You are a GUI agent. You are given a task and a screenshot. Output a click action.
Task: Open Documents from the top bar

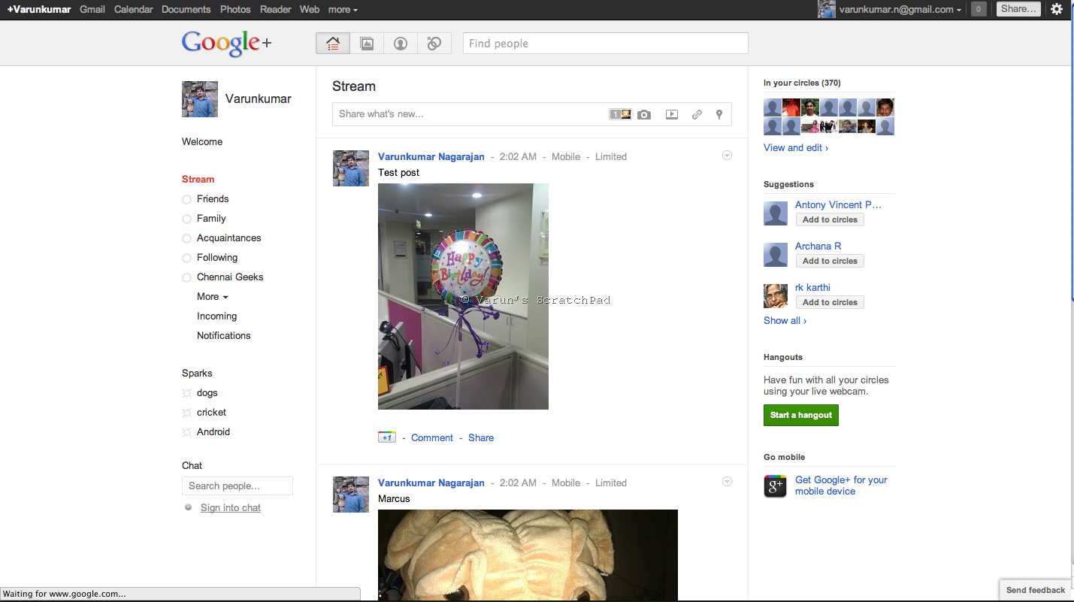(x=186, y=10)
